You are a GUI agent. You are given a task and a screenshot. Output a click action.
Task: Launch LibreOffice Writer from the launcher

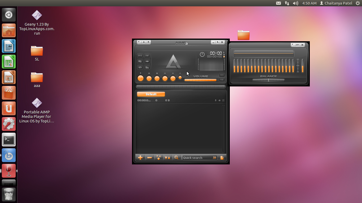click(x=9, y=46)
